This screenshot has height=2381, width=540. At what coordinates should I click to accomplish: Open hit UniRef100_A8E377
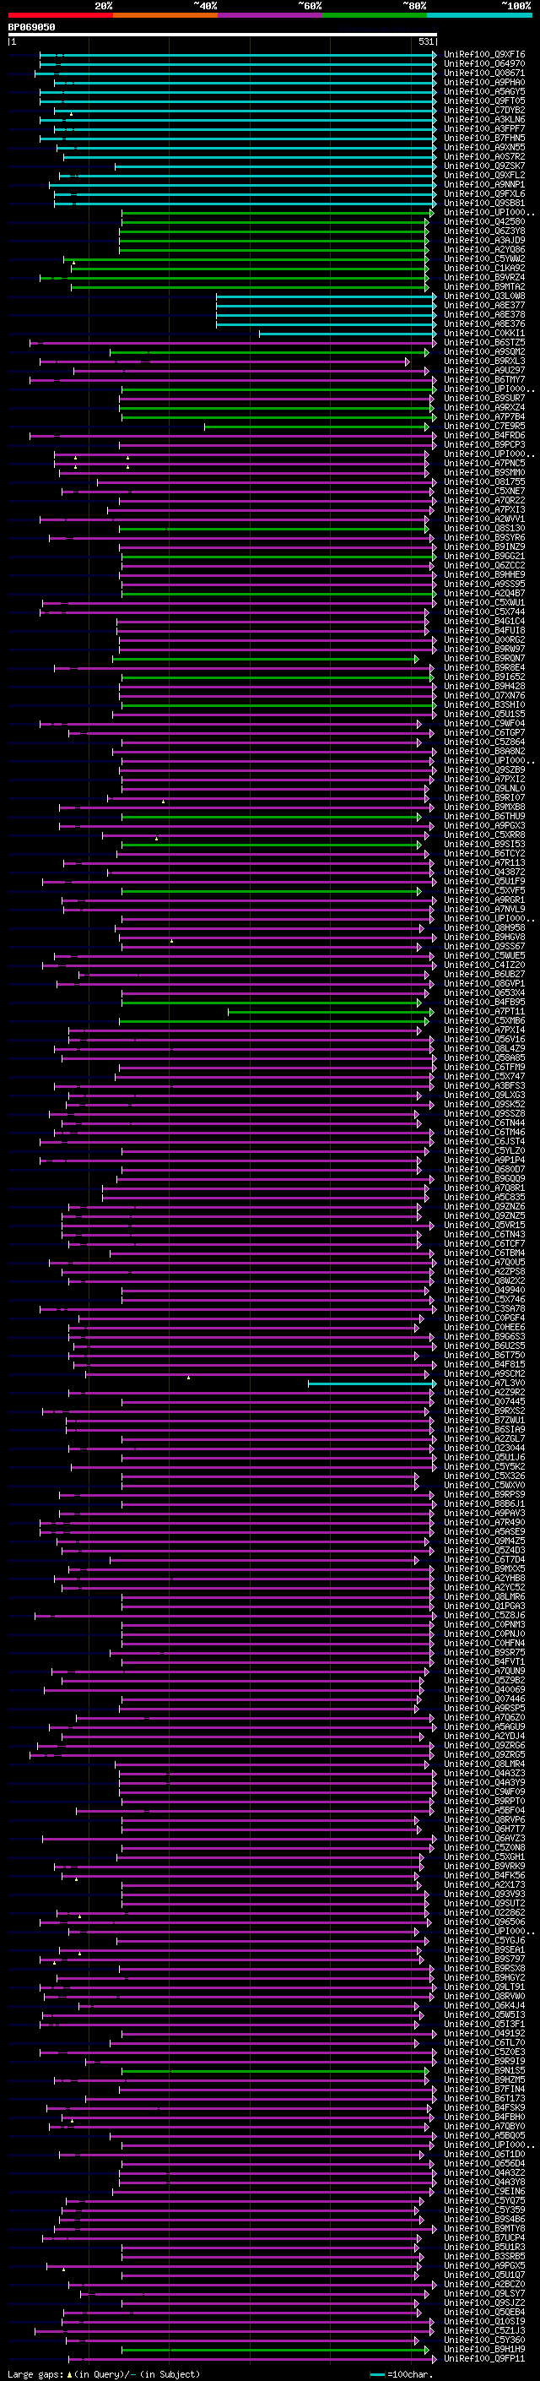[x=484, y=305]
